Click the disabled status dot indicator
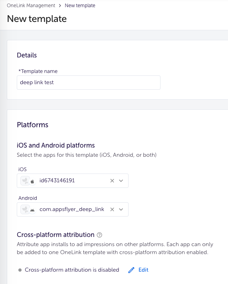Image resolution: width=228 pixels, height=284 pixels. (20, 270)
